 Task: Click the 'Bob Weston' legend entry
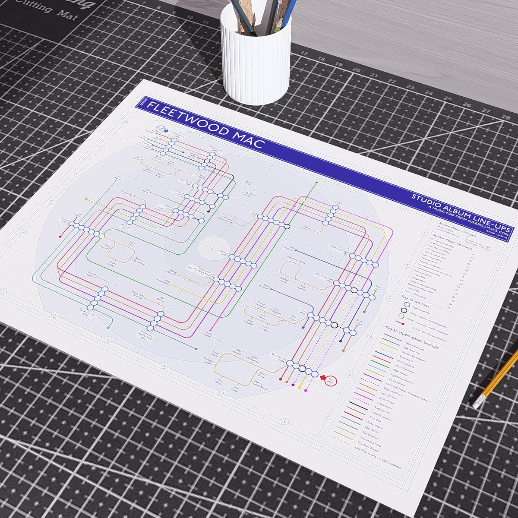click(370, 435)
